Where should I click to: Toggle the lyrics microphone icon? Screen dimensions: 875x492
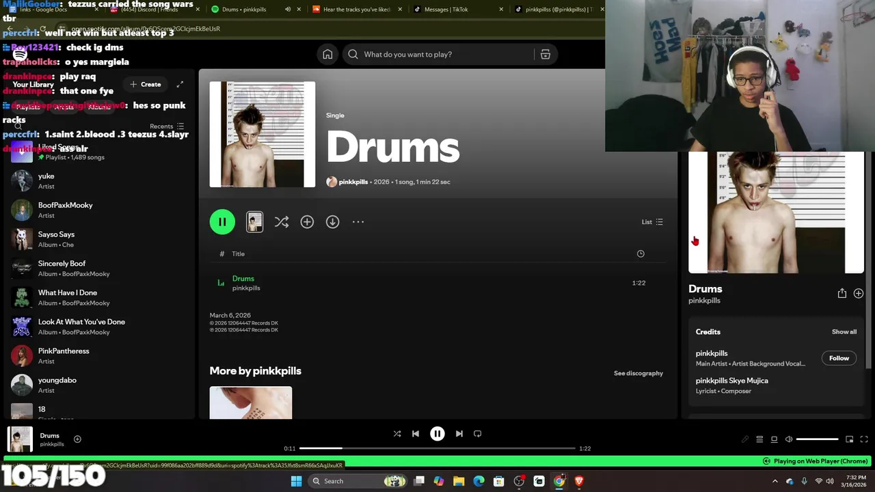[745, 439]
